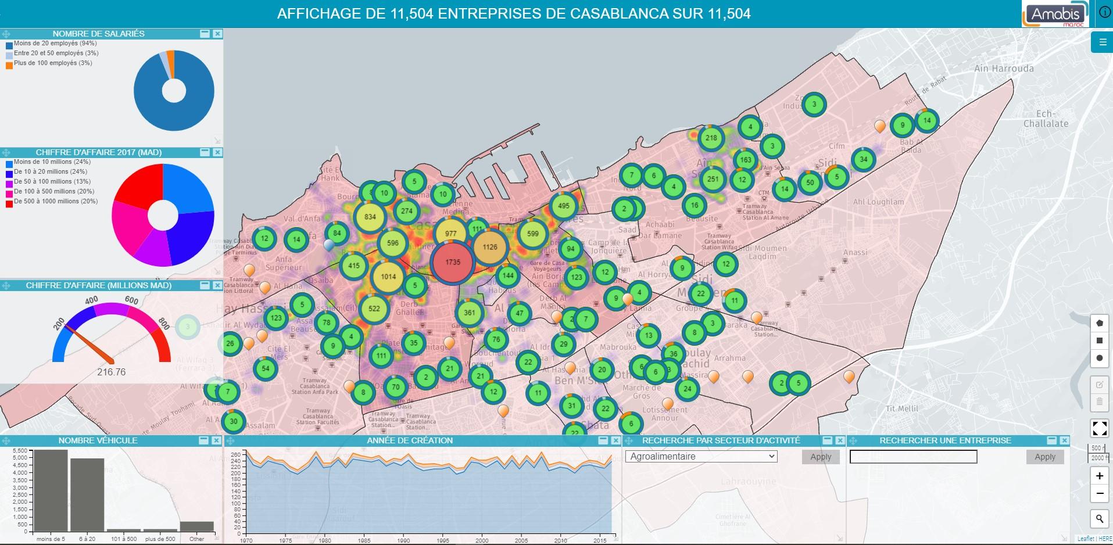
Task: Toggle fullscreen map view
Action: click(1099, 429)
